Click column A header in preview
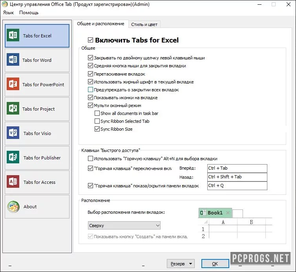The width and height of the screenshot is (296, 272). coord(223,222)
